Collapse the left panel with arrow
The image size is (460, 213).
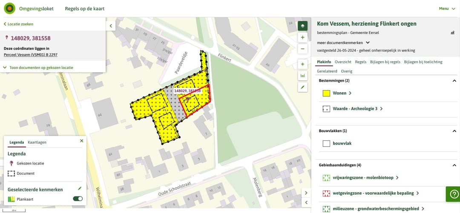[111, 26]
